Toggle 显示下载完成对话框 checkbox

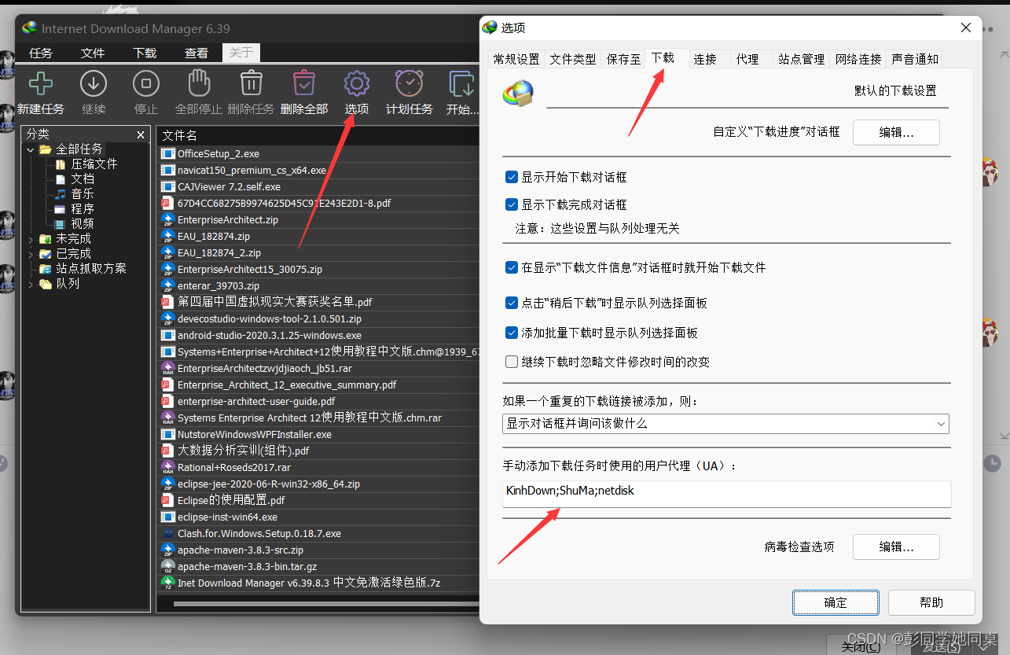tap(512, 204)
